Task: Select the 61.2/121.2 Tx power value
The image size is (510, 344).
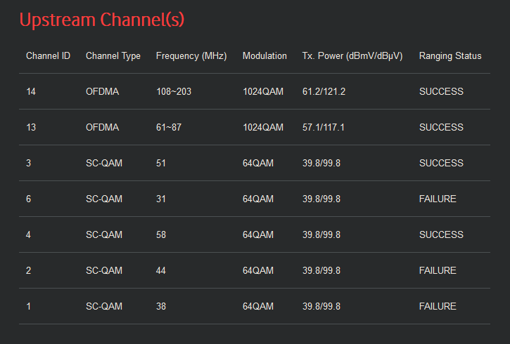Action: pyautogui.click(x=324, y=91)
